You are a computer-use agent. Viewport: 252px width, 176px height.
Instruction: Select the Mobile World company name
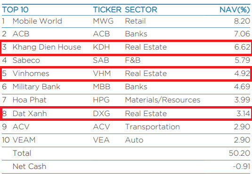[x=37, y=21]
